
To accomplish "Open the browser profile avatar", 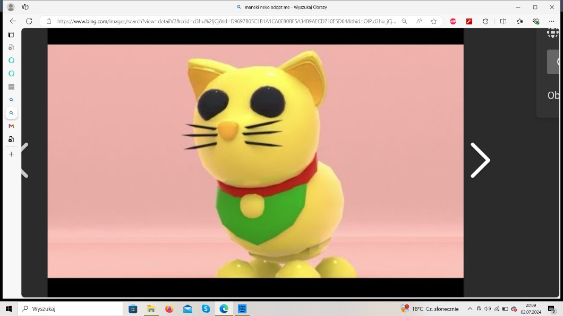I will 11,7.
